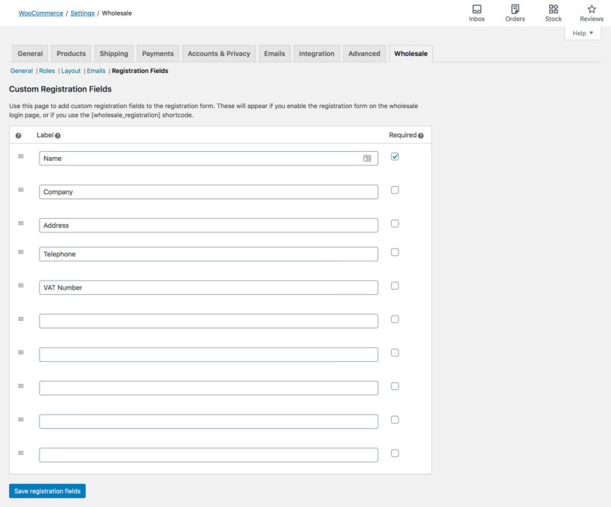Click the icon inside the Name field
The image size is (611, 507).
coord(367,158)
